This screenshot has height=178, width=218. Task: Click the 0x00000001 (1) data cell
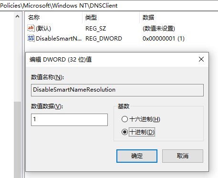tap(164, 39)
